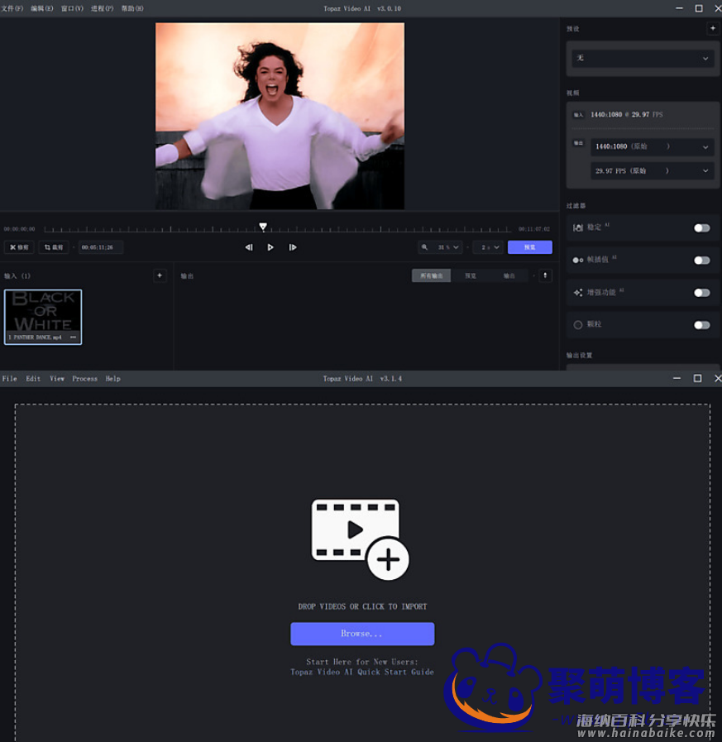Image resolution: width=722 pixels, height=742 pixels.
Task: Add a new preset with plus icon
Action: 713,28
